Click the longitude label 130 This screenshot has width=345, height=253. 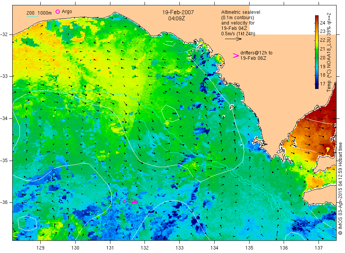tap(75, 248)
